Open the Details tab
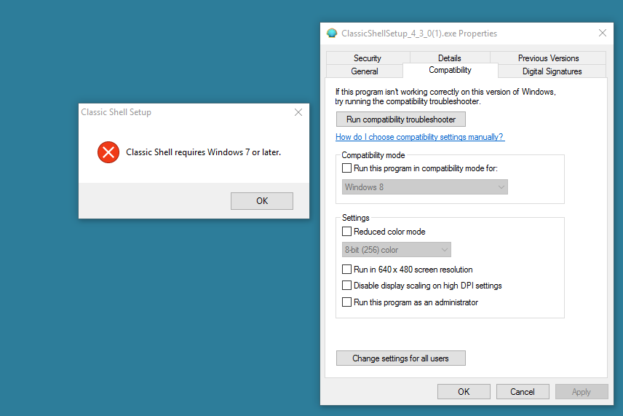Viewport: 623px width, 416px height. [449, 58]
